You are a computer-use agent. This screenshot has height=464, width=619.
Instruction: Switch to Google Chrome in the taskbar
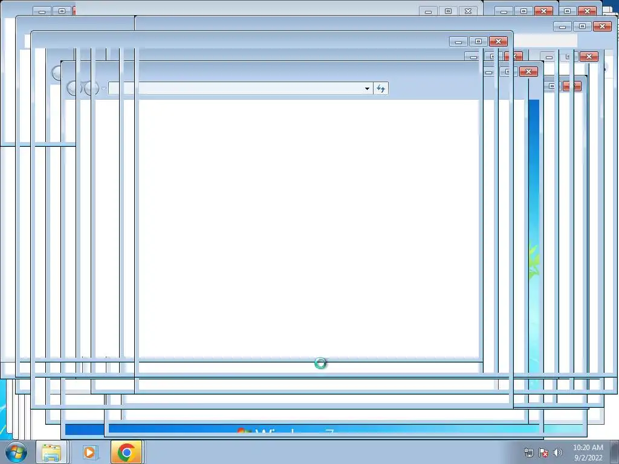click(126, 452)
